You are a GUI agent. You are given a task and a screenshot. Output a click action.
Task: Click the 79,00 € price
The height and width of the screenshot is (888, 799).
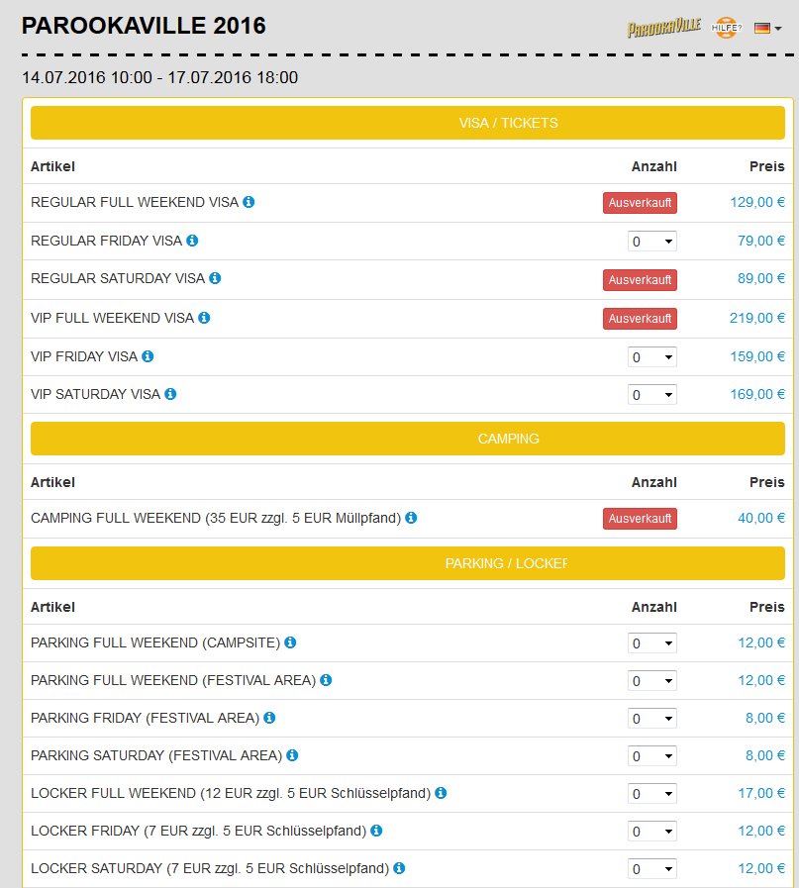761,241
